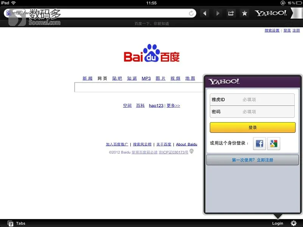Tap the clock in status bar

pos(151,3)
